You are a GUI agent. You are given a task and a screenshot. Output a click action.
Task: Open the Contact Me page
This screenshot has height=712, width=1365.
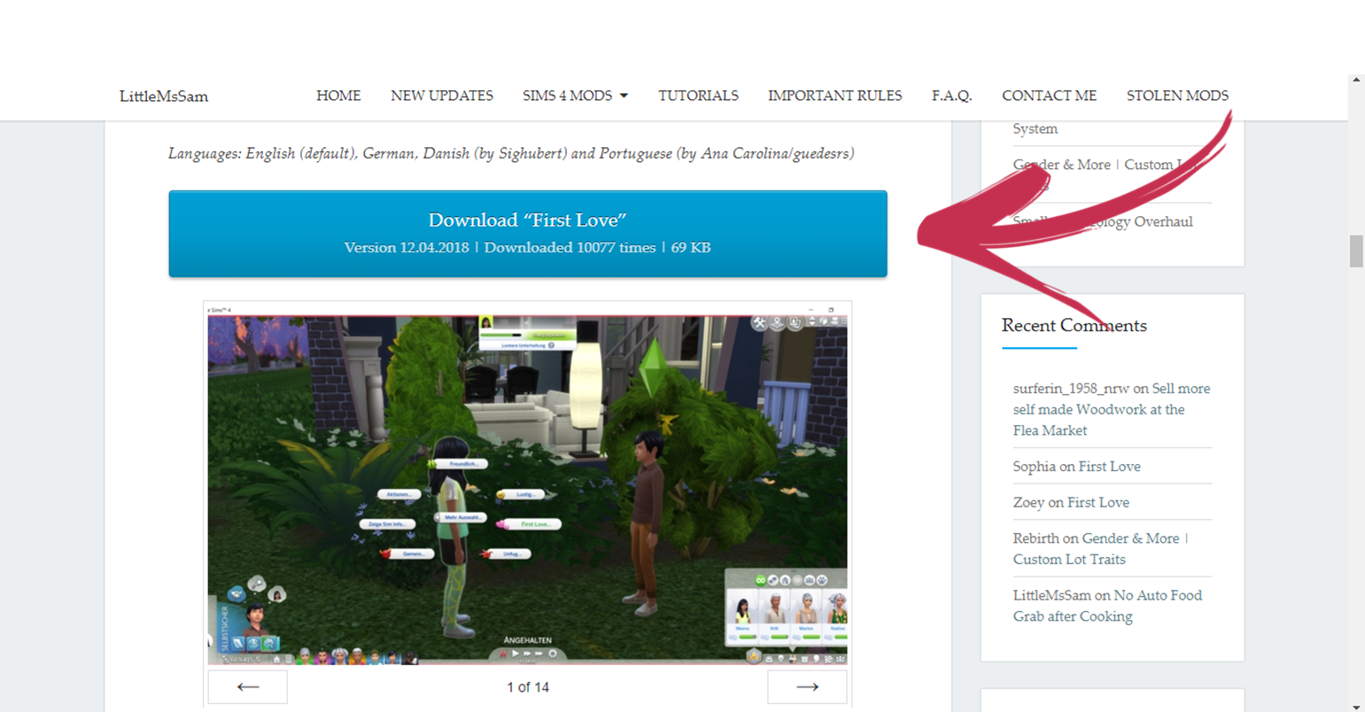1049,96
